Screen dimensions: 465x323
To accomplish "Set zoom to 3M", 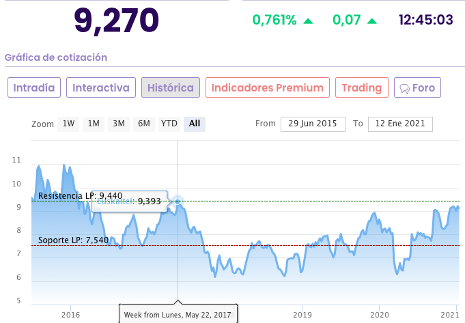I will 119,124.
